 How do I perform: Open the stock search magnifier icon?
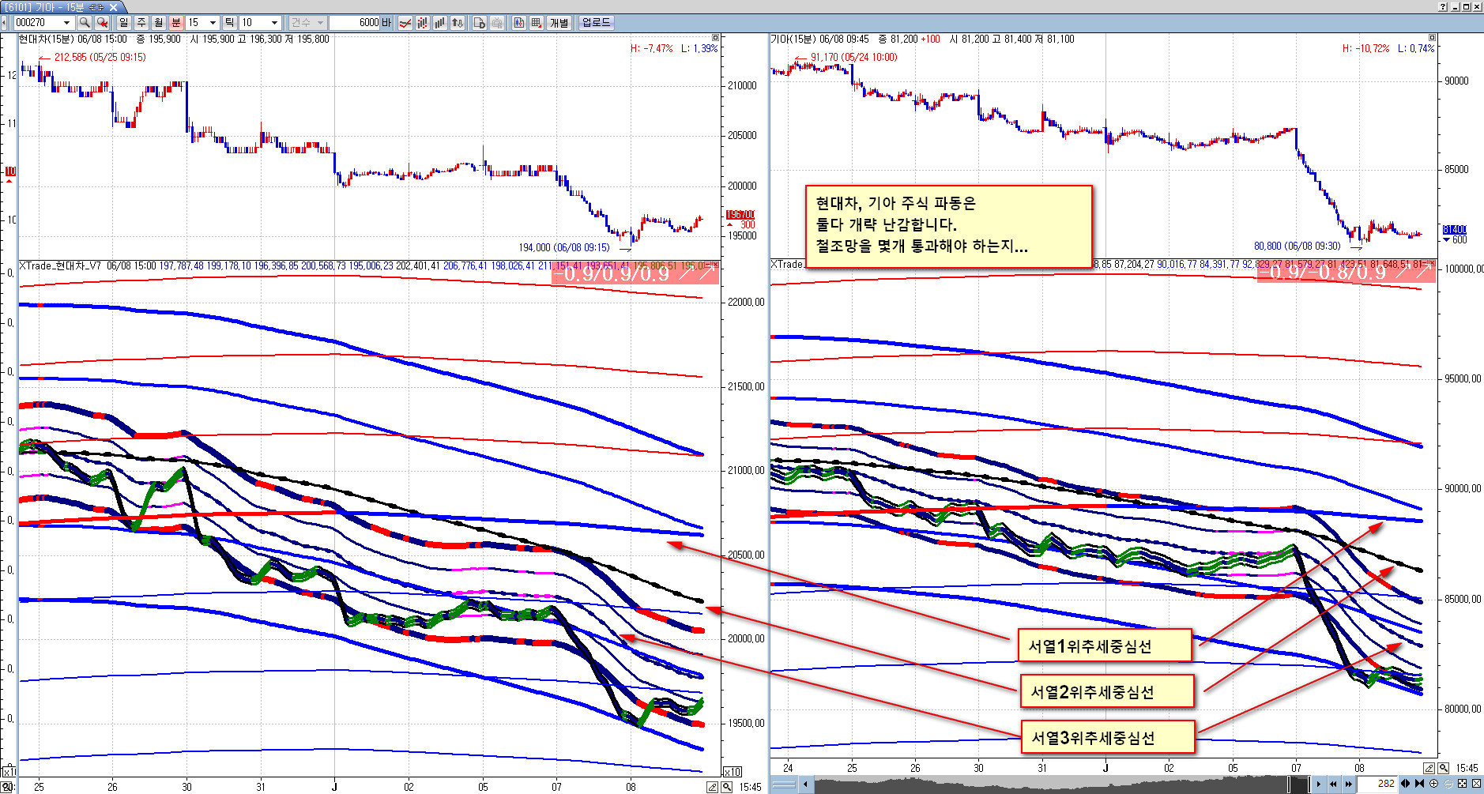pos(85,23)
